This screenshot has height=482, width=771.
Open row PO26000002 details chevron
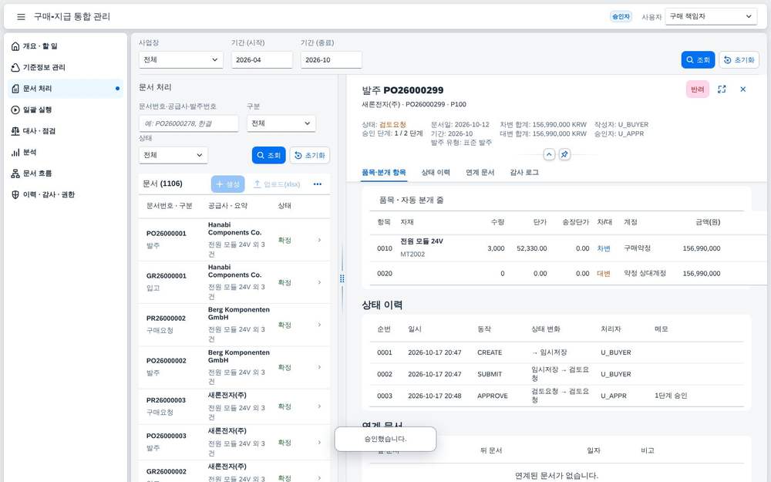[320, 367]
